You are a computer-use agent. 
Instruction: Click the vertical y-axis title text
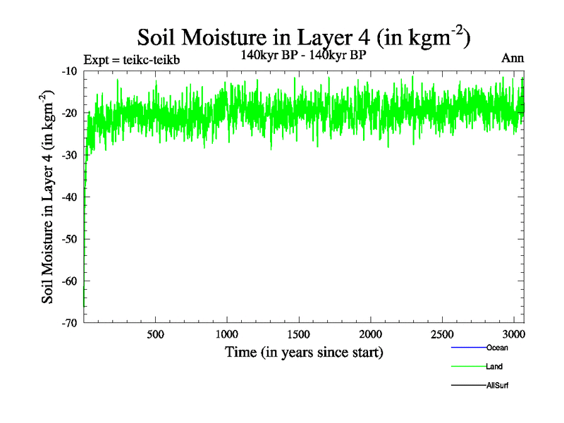tap(48, 197)
